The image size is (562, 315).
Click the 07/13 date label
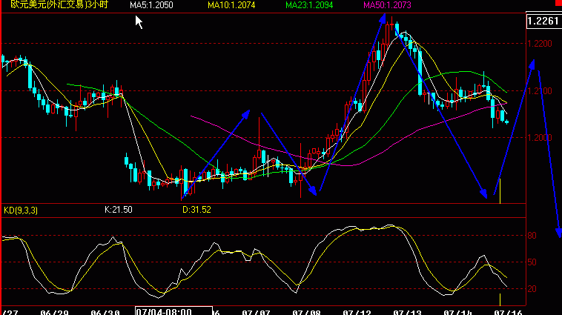click(x=407, y=312)
